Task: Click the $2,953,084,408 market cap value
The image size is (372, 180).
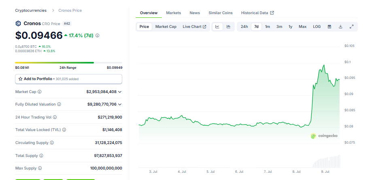Action: pyautogui.click(x=102, y=91)
